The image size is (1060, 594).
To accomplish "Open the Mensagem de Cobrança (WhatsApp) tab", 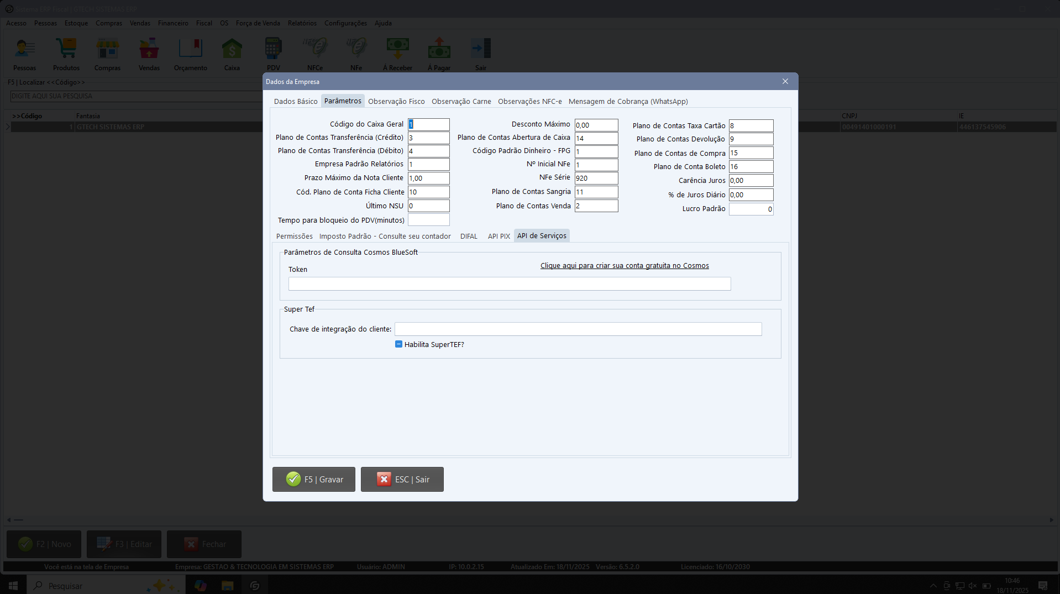I will click(628, 101).
